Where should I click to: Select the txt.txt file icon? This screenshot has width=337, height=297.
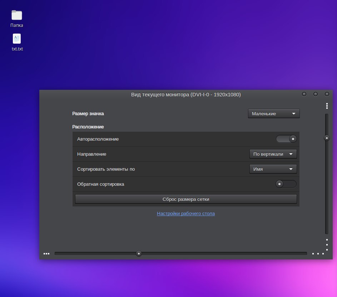coord(17,39)
